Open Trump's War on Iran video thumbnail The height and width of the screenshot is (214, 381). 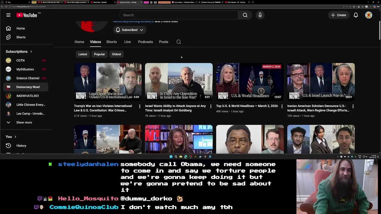click(x=108, y=82)
